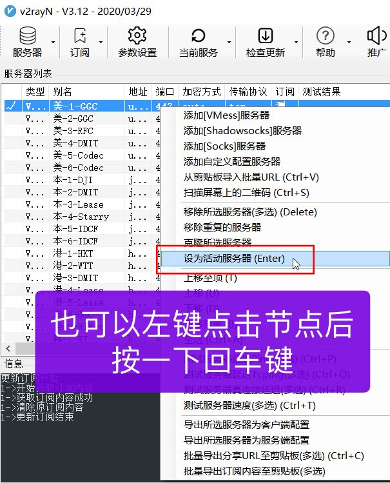Select server row 美-6-Codec

[78, 168]
